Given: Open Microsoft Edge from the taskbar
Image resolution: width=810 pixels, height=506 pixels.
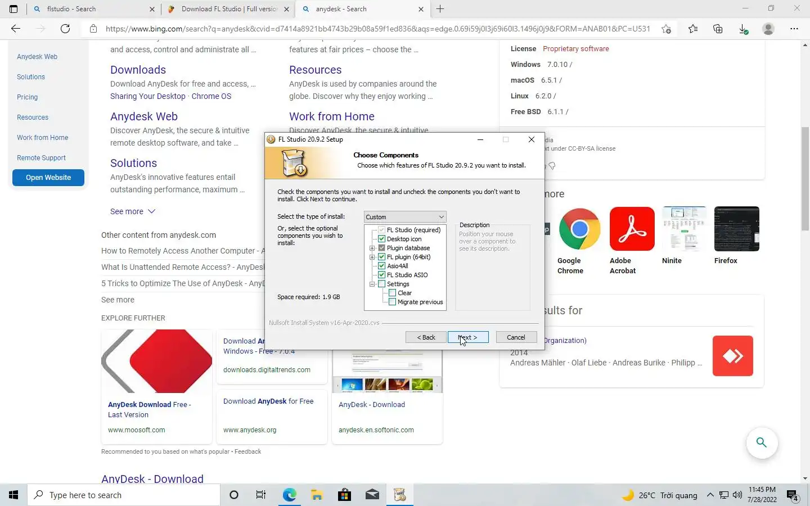Looking at the screenshot, I should 289,495.
